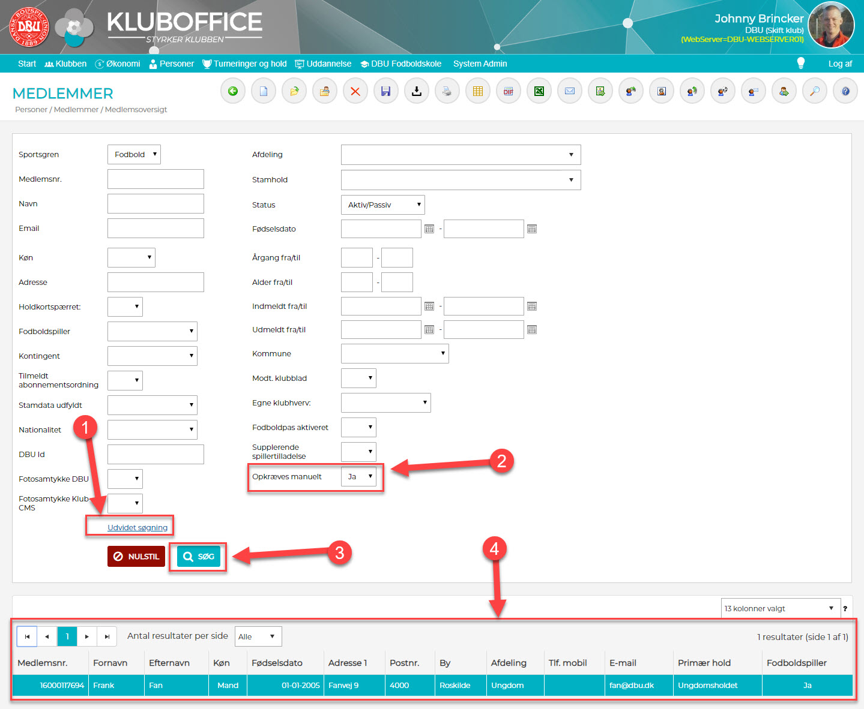Open the Start menu item
This screenshot has height=709, width=864.
coord(27,64)
